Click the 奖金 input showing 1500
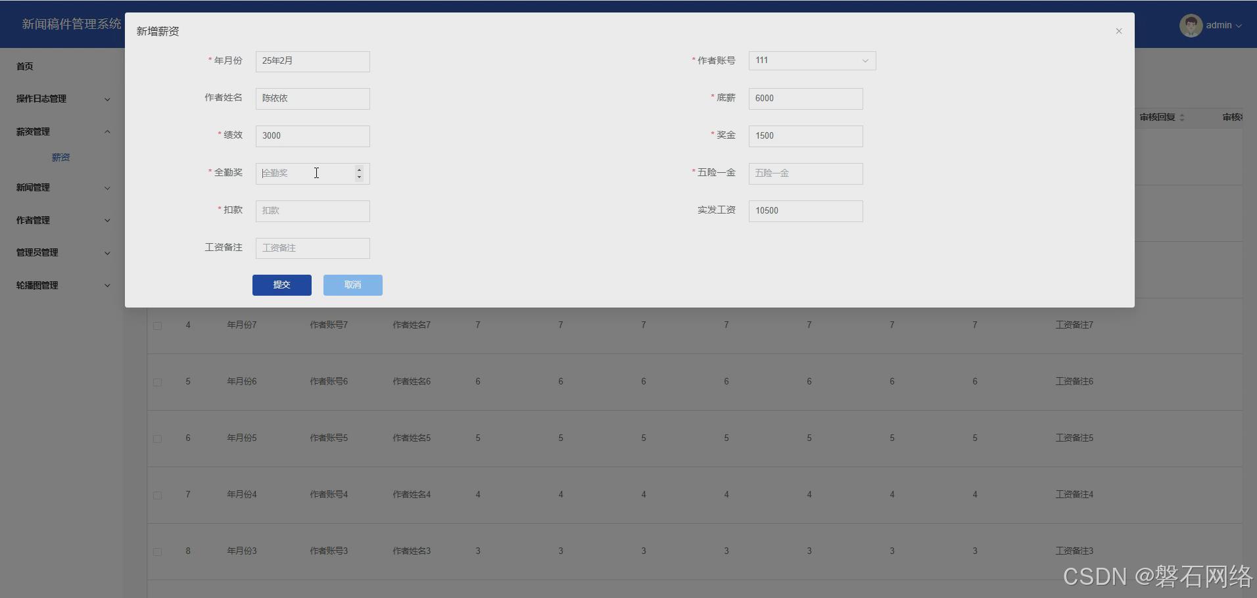The image size is (1257, 598). click(805, 136)
